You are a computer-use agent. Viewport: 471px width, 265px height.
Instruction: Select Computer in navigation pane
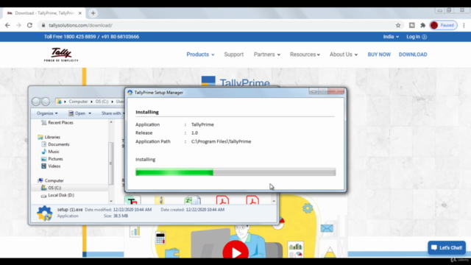coord(54,180)
